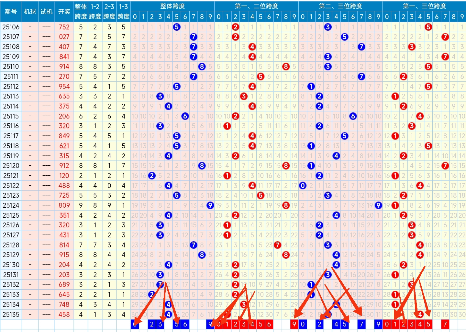This screenshot has height=332, width=466.
Task: Click 第一、三位跨度 red ball 1 in row 25113
Action: pyautogui.click(x=395, y=96)
